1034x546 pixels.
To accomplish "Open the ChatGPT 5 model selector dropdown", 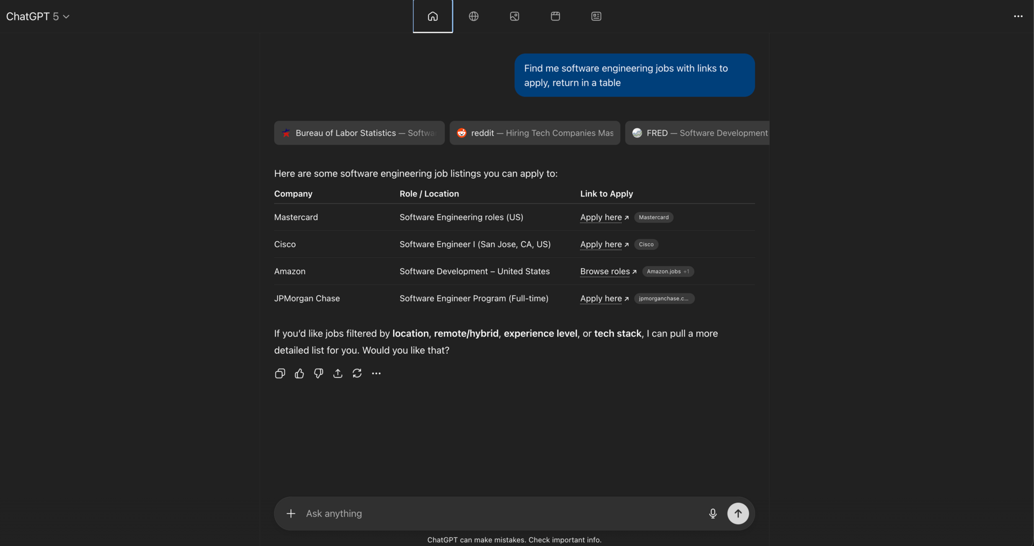I will click(x=38, y=16).
